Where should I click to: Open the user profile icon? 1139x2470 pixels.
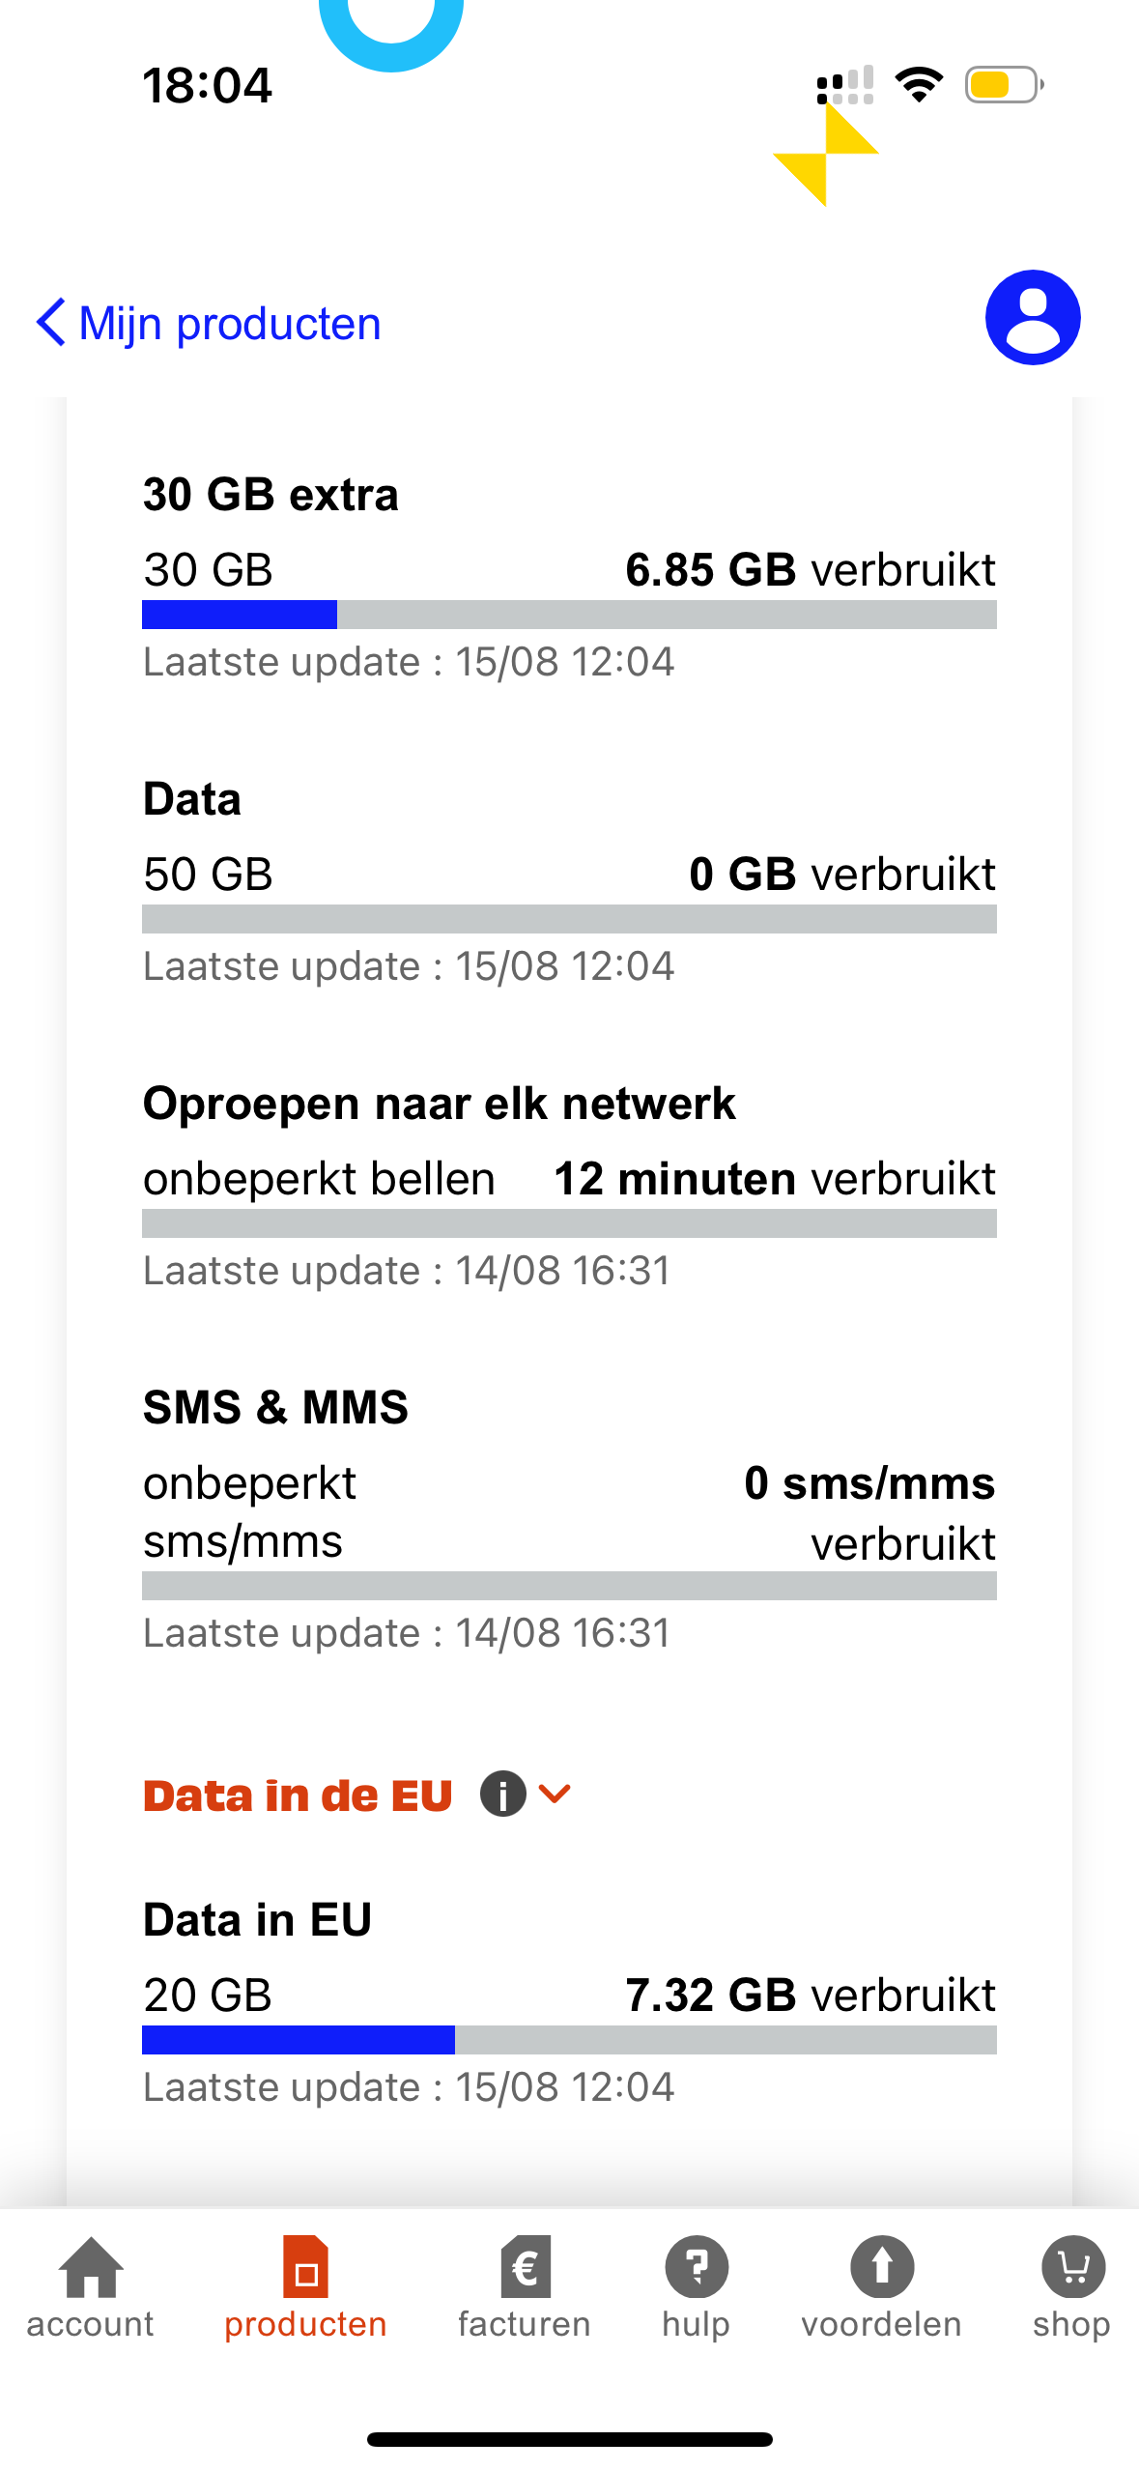1032,318
